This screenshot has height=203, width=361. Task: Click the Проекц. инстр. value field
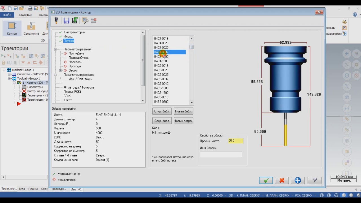click(x=235, y=140)
